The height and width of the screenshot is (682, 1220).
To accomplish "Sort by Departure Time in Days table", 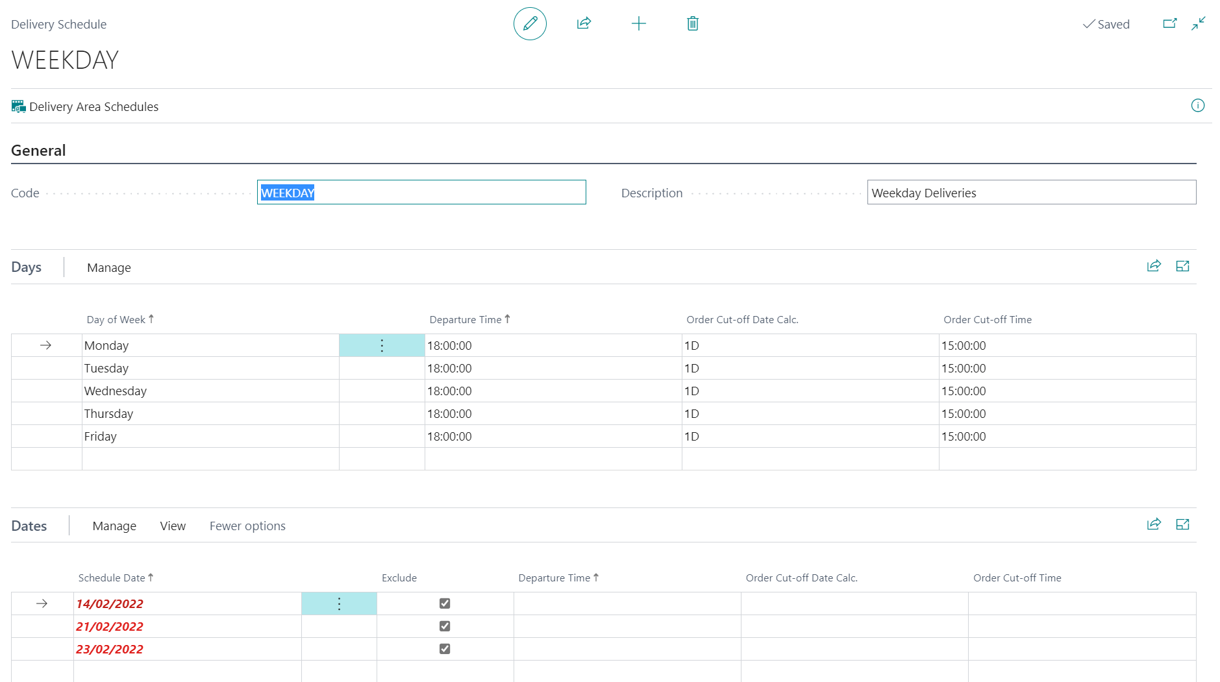I will [469, 319].
